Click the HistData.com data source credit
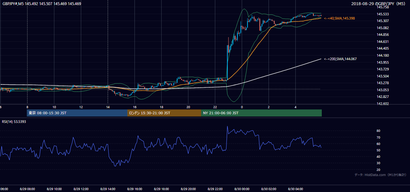The width and height of the screenshot is (410, 192). [x=380, y=175]
